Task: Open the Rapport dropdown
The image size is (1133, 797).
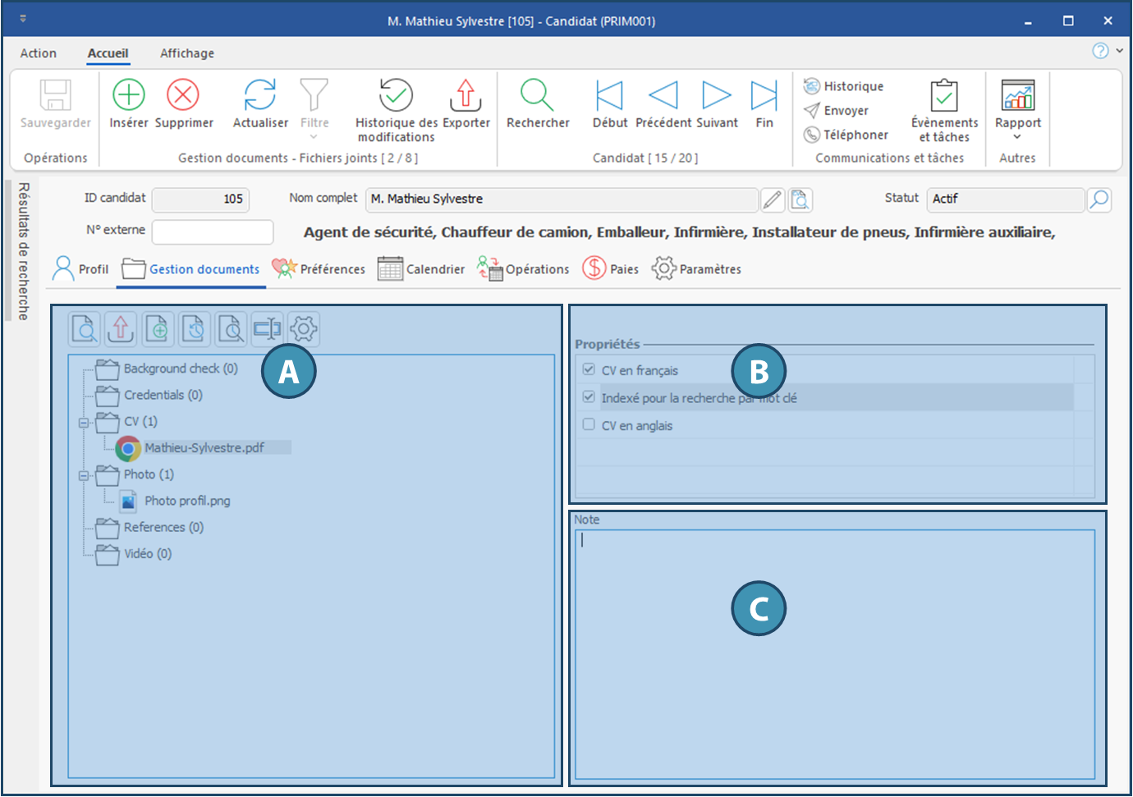Action: [1017, 107]
